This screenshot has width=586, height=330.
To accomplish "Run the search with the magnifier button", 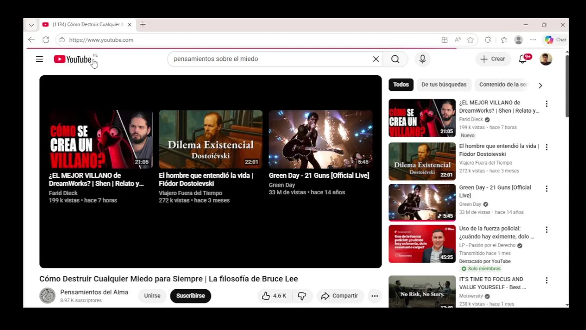I will [395, 59].
